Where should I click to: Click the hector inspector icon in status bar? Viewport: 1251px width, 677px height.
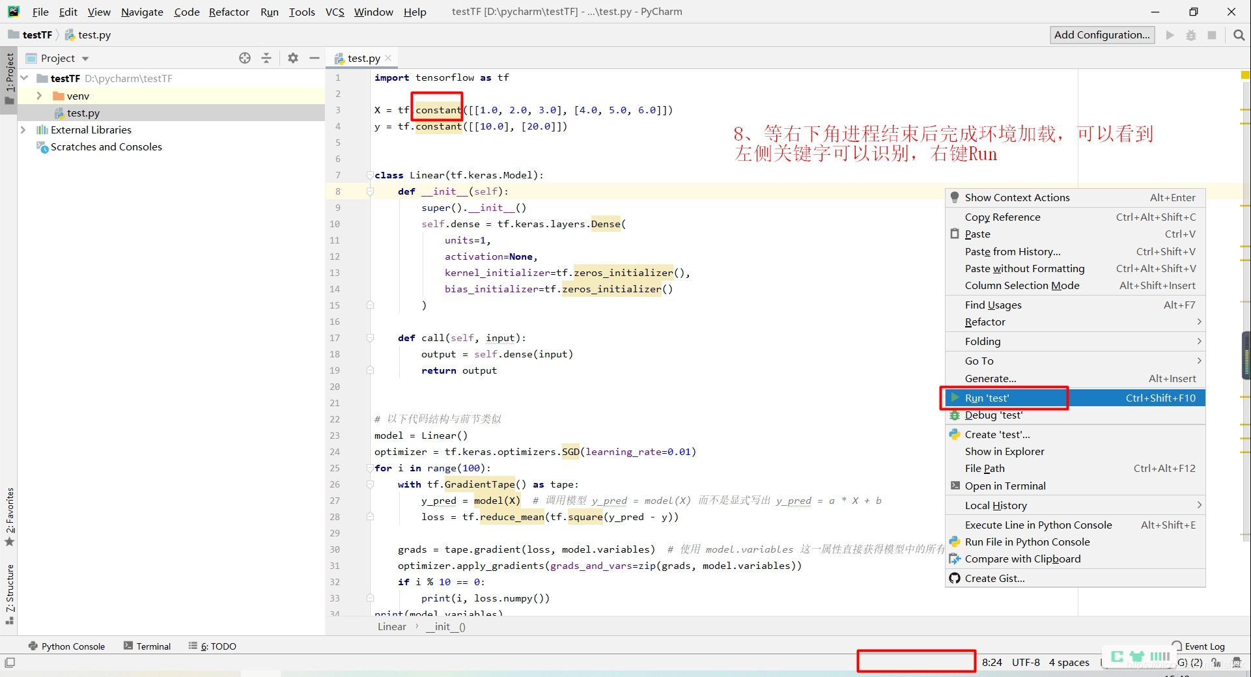click(1237, 663)
